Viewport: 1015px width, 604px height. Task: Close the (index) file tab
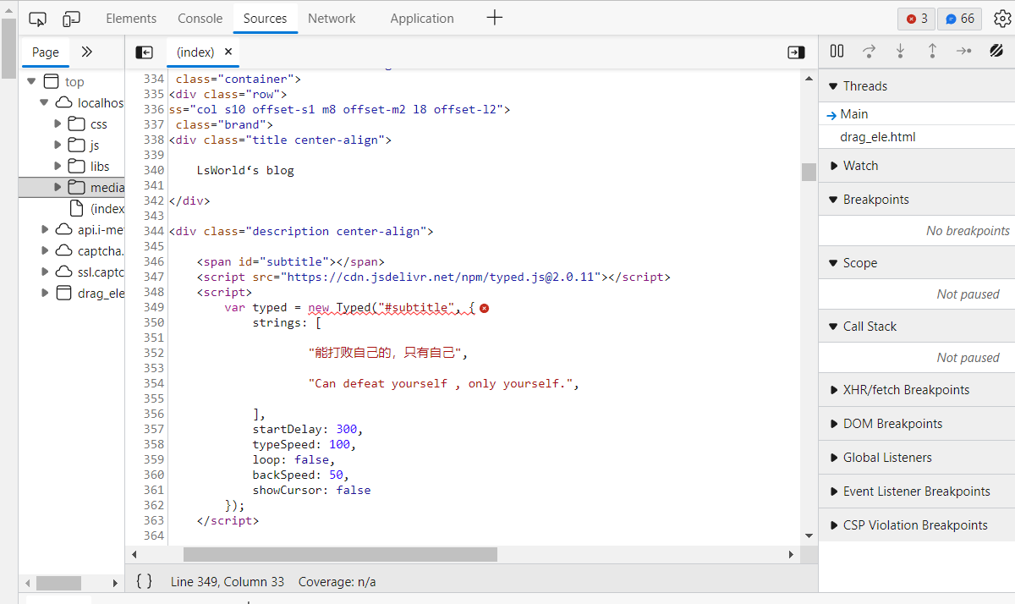tap(228, 52)
